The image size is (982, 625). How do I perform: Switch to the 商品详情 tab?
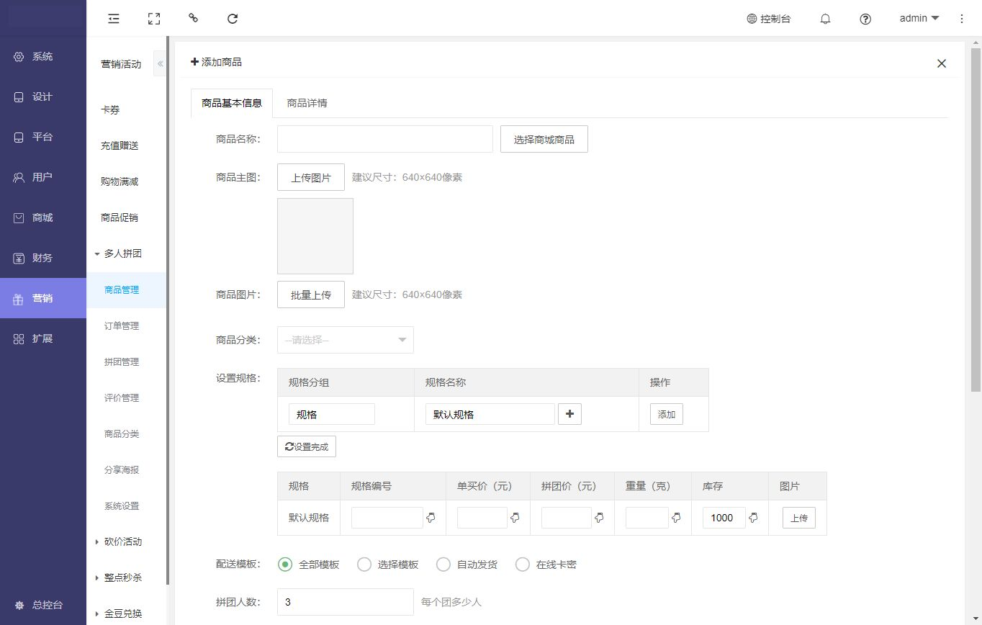[x=307, y=103]
